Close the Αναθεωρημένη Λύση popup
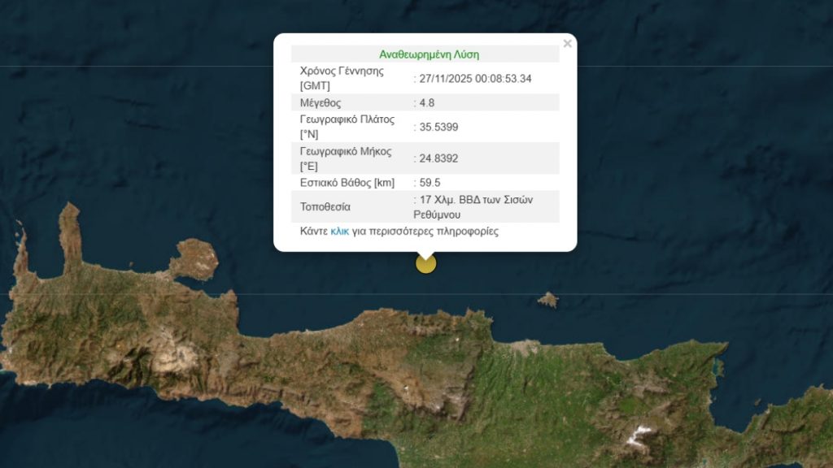This screenshot has height=468, width=833. pos(567,43)
